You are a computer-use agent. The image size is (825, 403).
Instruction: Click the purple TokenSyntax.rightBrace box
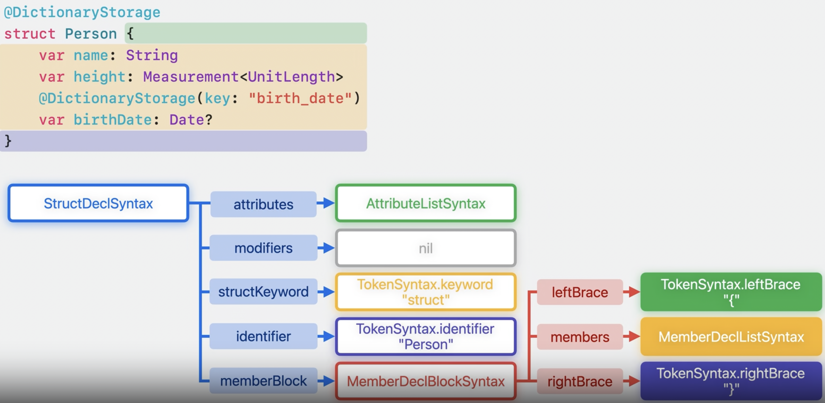click(x=731, y=381)
